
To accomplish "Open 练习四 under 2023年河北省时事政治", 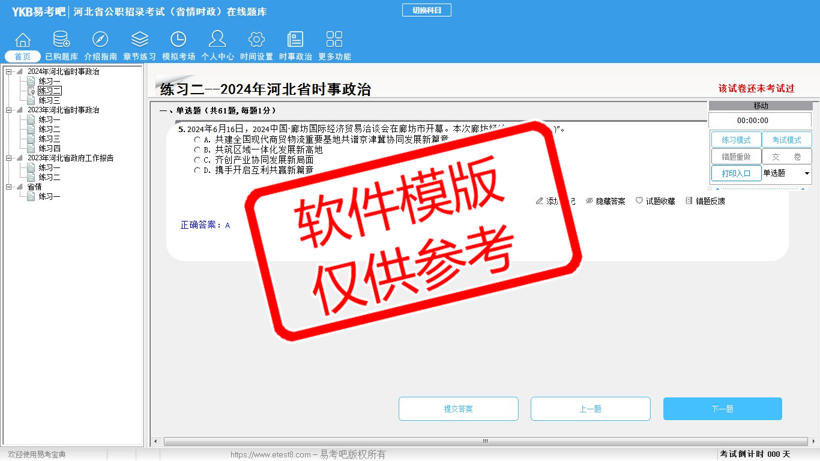I will tap(50, 149).
